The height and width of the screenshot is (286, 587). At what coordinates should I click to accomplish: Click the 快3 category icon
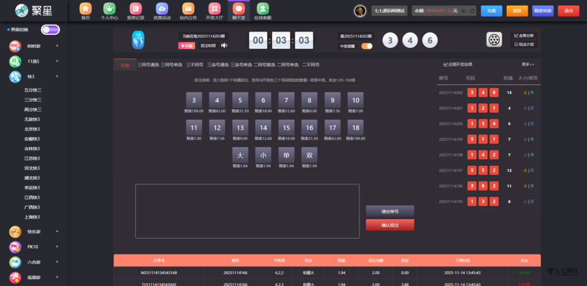[x=15, y=77]
